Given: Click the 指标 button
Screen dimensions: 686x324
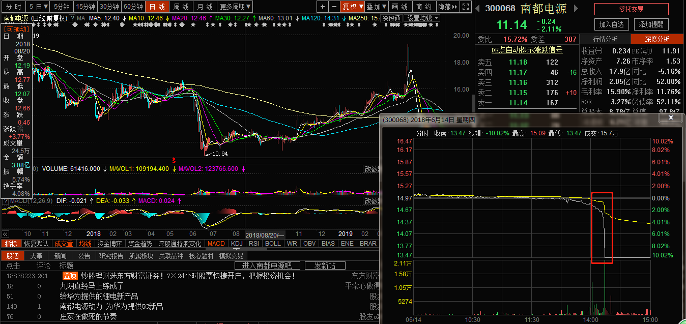Looking at the screenshot, I should tap(11, 244).
